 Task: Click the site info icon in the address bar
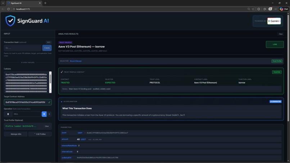[14, 9]
